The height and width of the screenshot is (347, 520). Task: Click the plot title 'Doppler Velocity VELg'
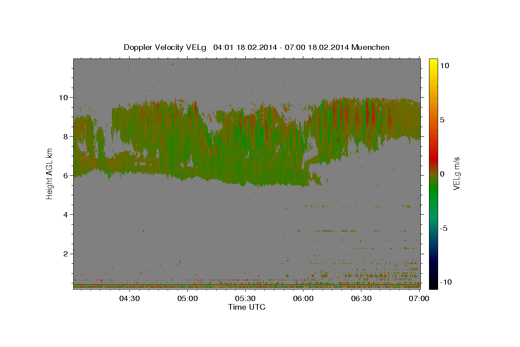(x=166, y=47)
